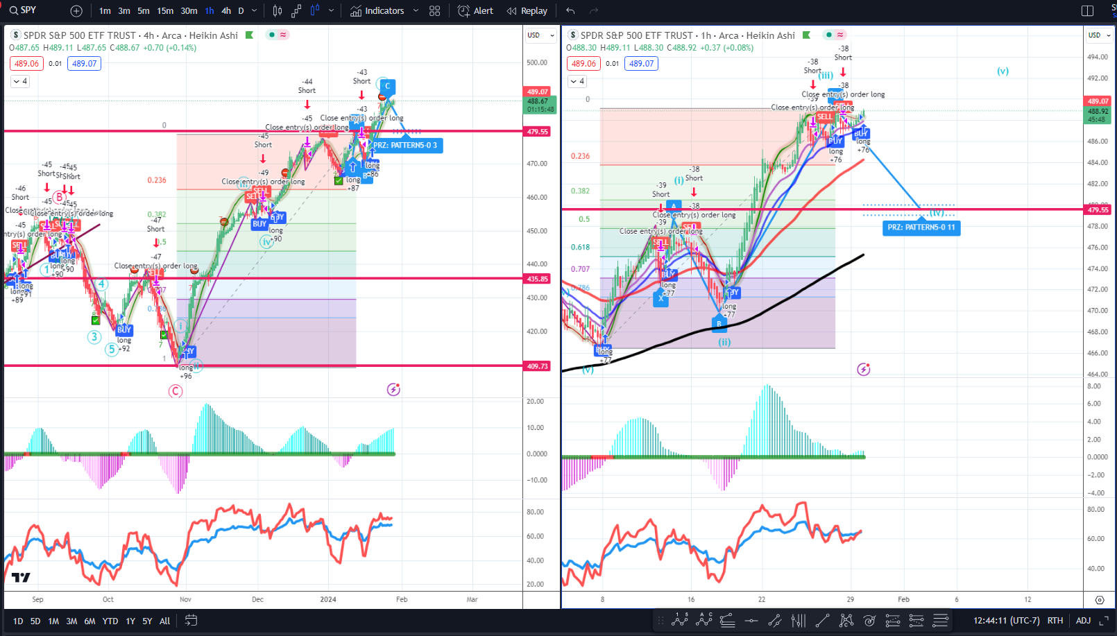Click the redo arrow
The height and width of the screenshot is (636, 1117).
[x=594, y=10]
